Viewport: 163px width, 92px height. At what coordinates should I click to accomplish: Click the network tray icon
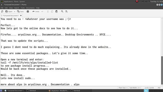click(146, 2)
